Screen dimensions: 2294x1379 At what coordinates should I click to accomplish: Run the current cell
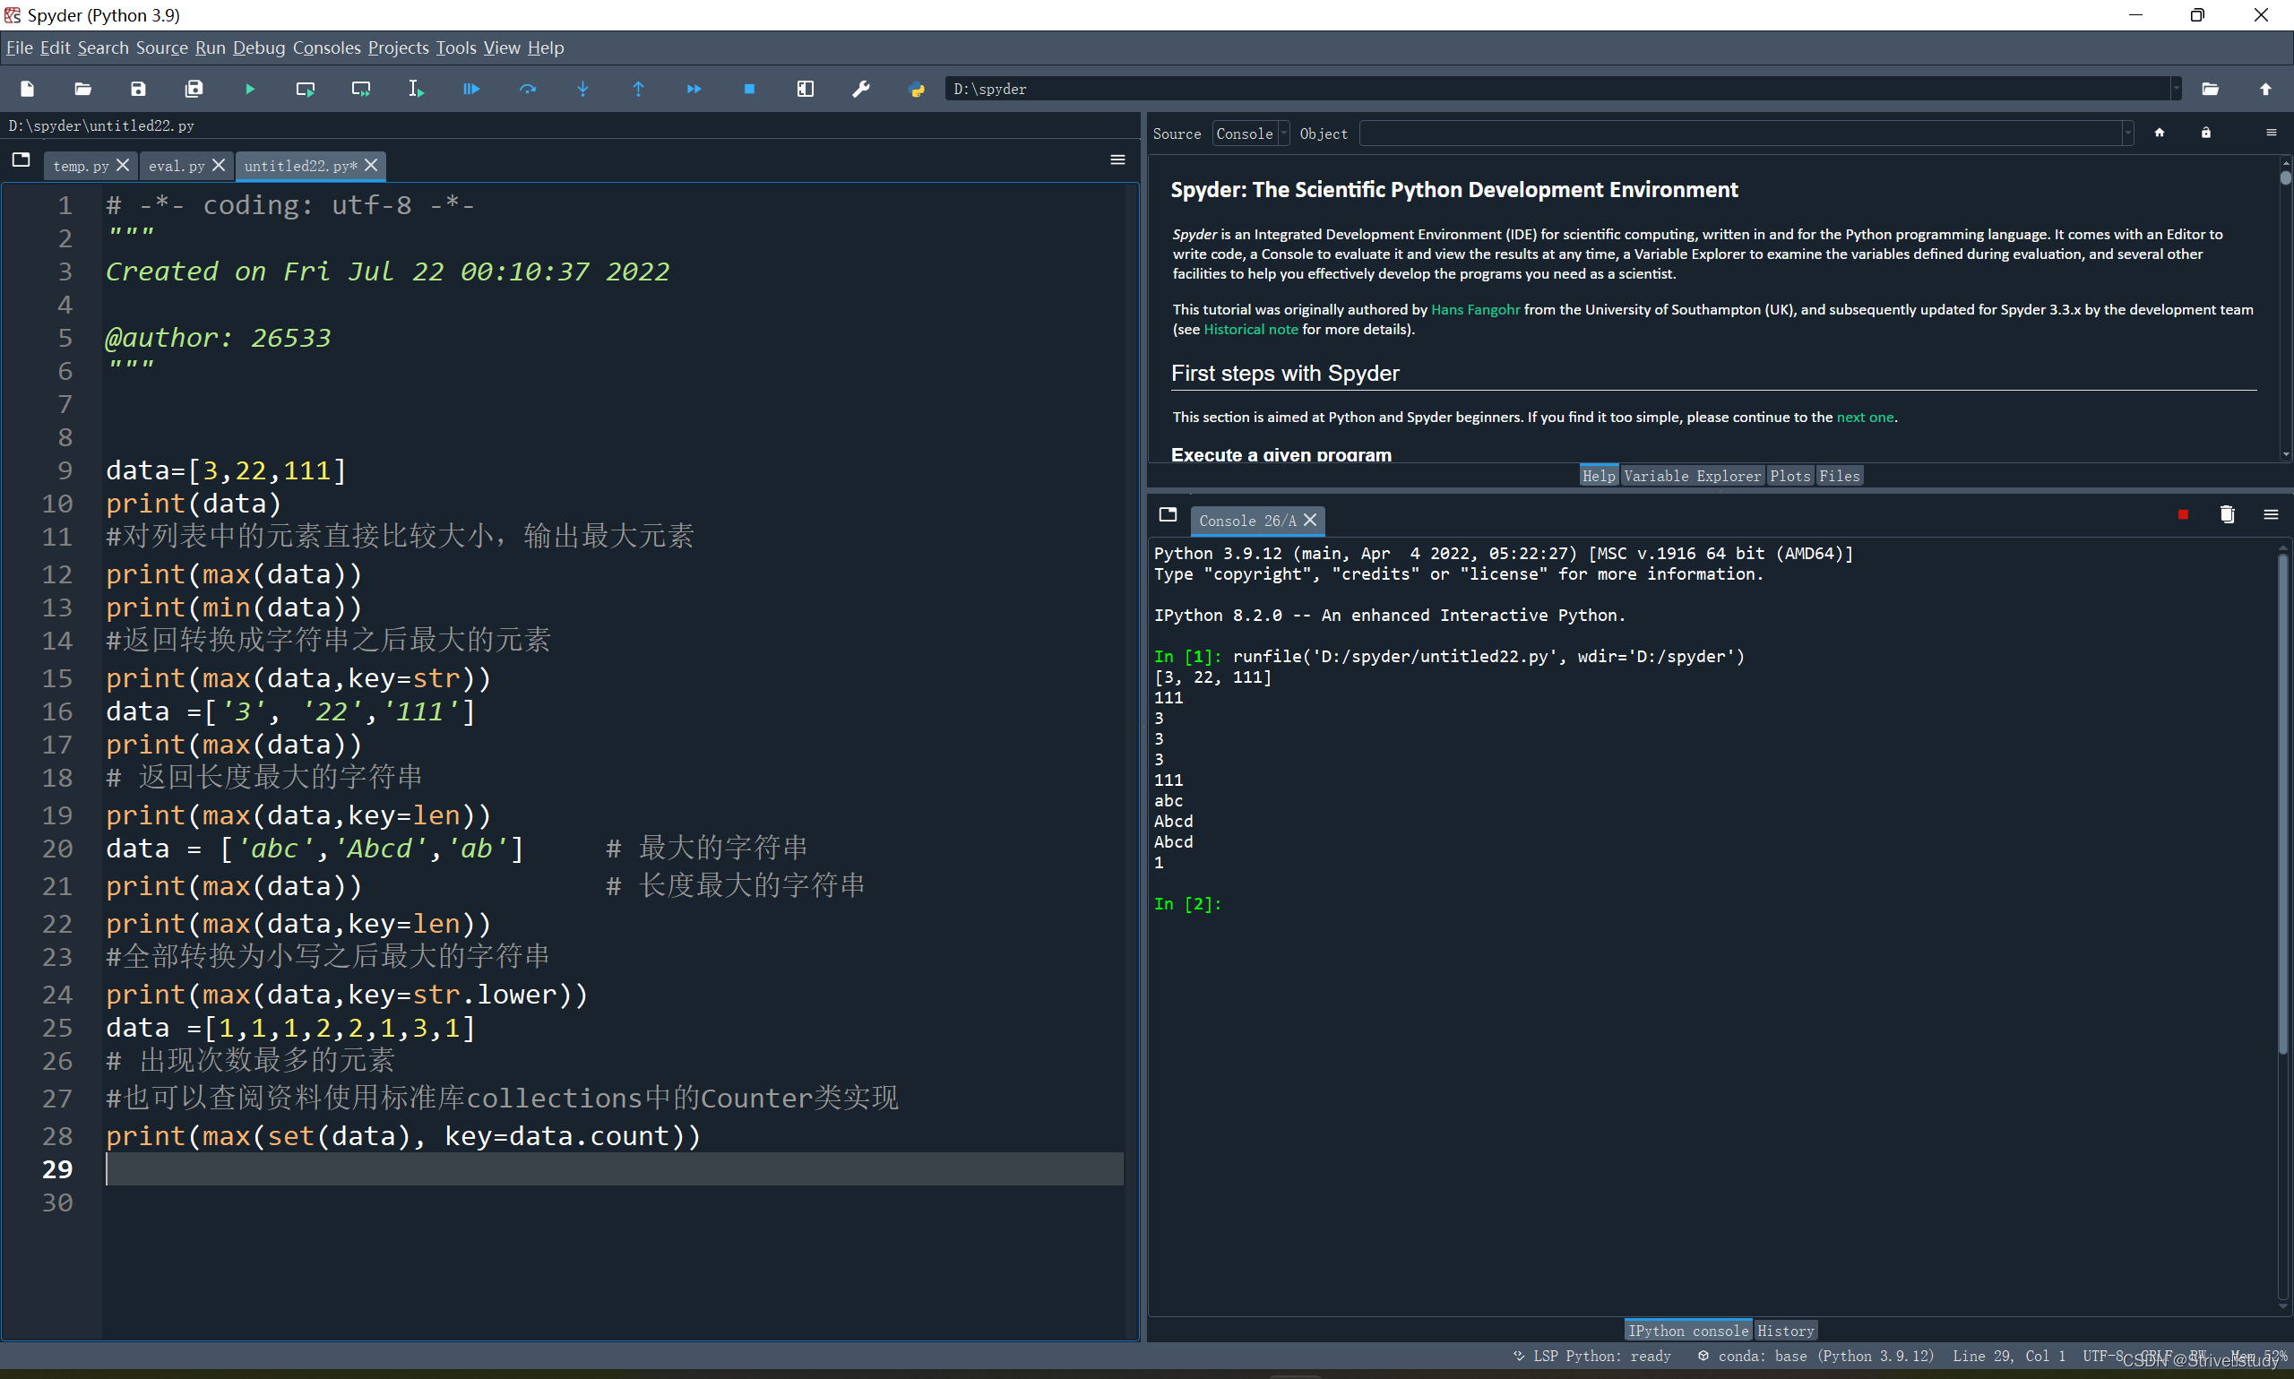coord(305,89)
